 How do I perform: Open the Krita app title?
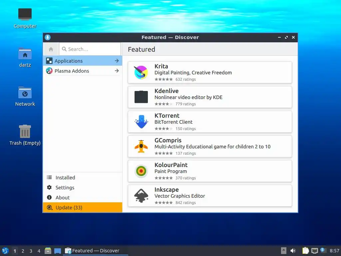161,66
